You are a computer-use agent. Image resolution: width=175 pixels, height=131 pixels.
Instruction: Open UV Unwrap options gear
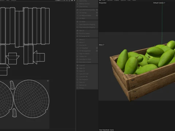tap(97, 13)
